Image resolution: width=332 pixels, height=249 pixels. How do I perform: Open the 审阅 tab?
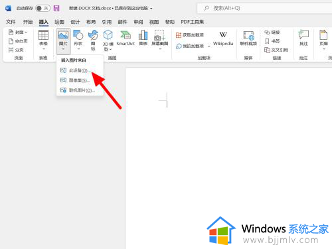tap(138, 22)
